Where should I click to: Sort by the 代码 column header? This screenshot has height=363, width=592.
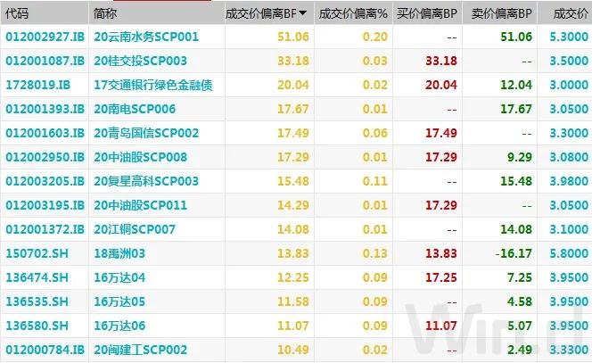[x=18, y=13]
